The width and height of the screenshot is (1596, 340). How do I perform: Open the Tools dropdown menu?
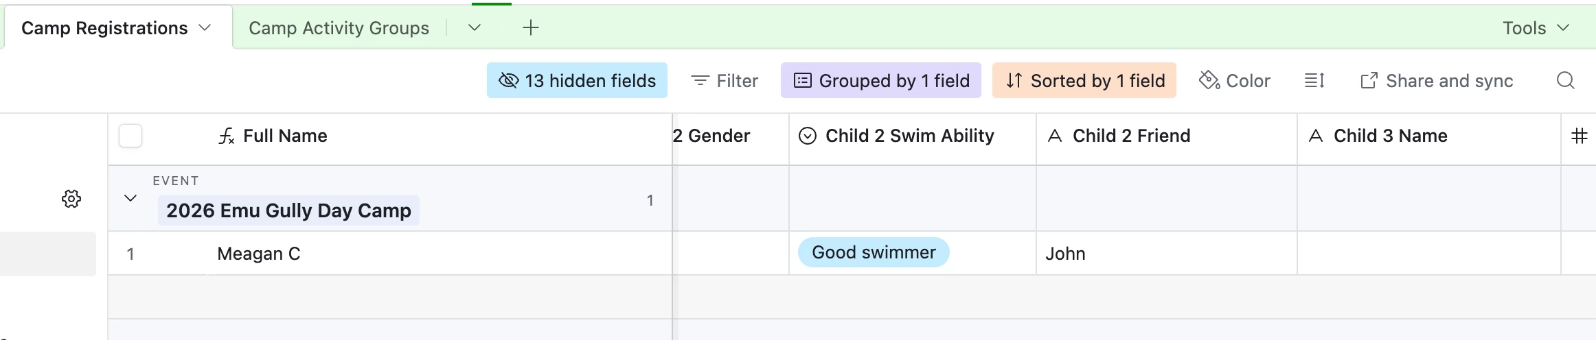(1535, 28)
